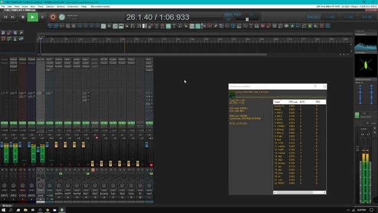378x213 pixels.
Task: Open the Windows notification center
Action: 372,210
